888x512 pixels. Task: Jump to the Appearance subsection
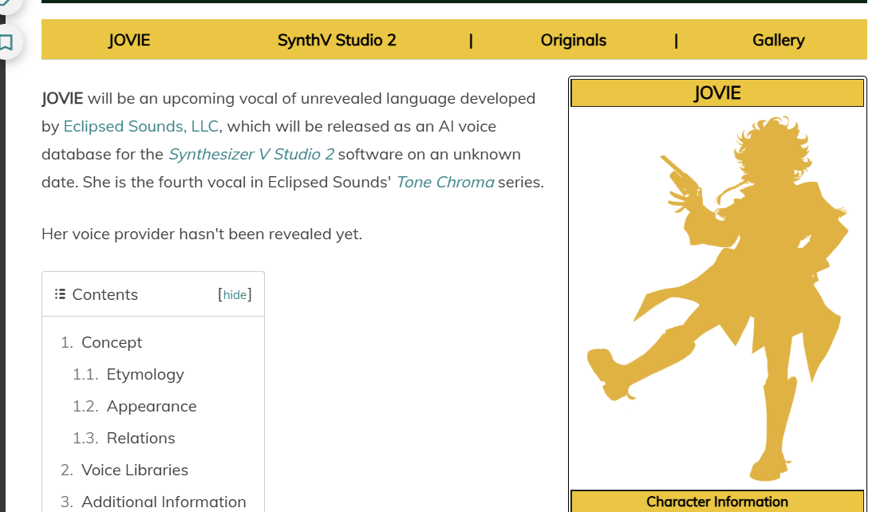(x=152, y=406)
